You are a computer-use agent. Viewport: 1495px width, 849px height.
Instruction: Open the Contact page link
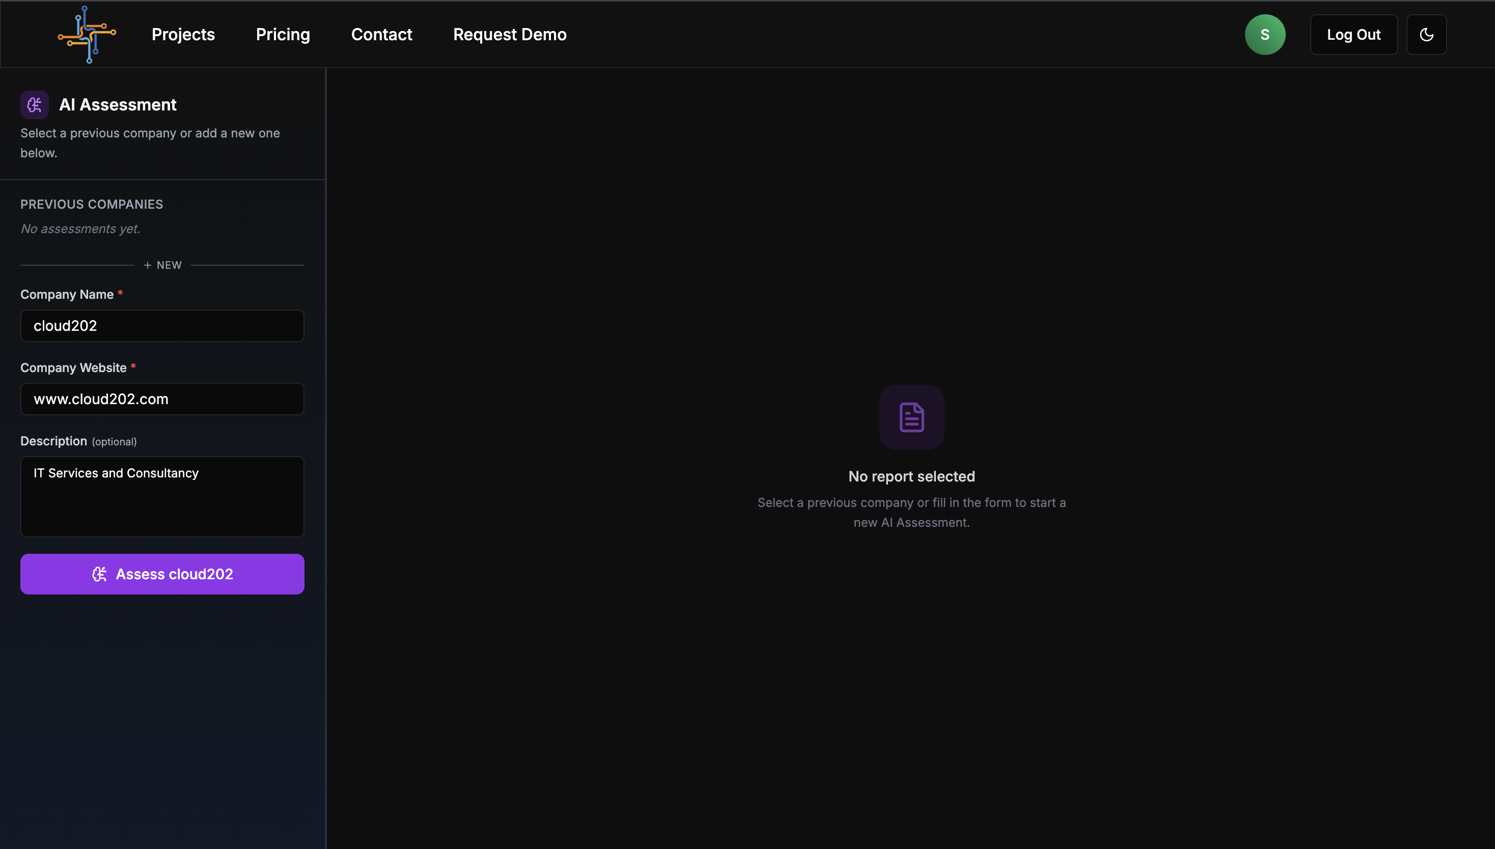tap(381, 35)
